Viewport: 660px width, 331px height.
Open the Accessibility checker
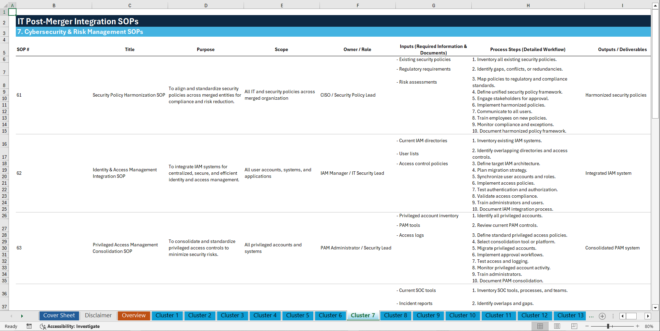pos(70,326)
